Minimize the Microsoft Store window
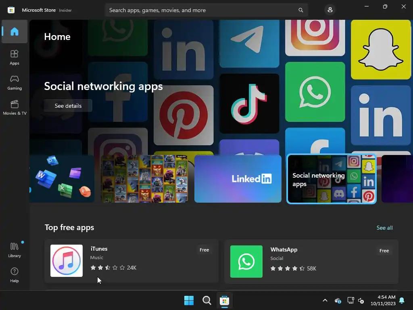 366,6
